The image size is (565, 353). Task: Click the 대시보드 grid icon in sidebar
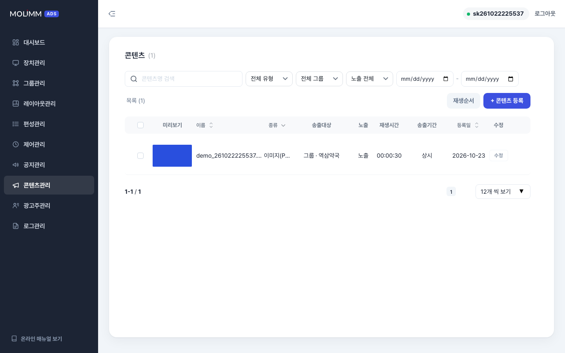16,42
